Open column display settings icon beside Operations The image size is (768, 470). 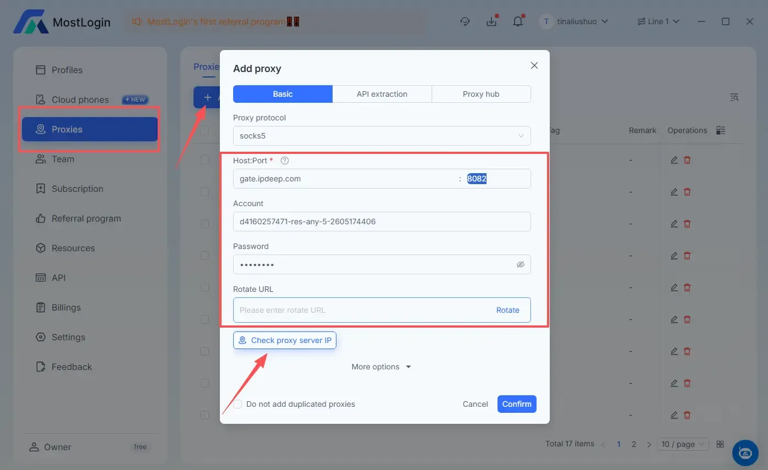pos(720,130)
